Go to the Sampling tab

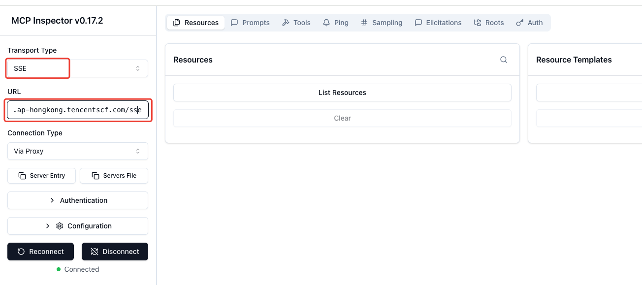coord(382,23)
